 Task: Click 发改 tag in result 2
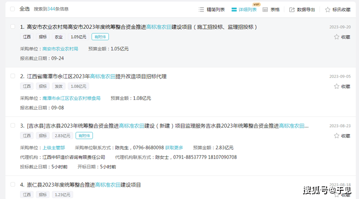[58, 86]
